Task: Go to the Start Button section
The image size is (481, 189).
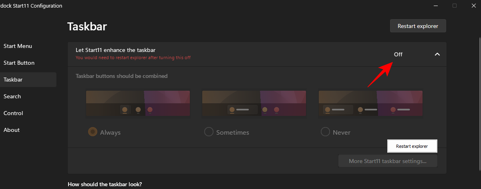Action: click(19, 63)
